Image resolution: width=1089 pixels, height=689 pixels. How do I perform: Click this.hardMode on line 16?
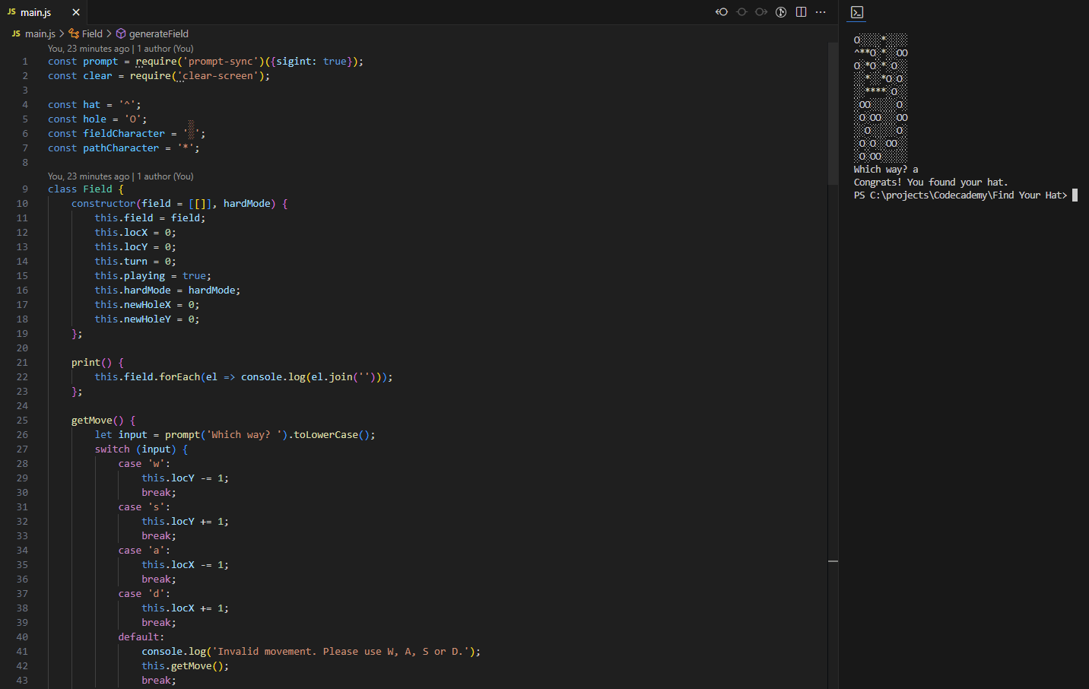pos(133,291)
